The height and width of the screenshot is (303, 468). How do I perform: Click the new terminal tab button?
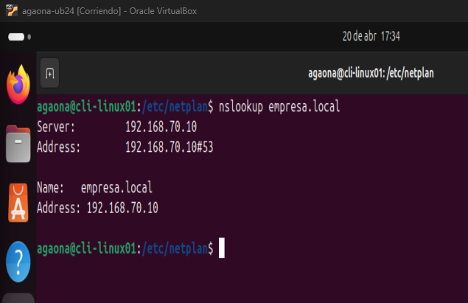coord(50,73)
